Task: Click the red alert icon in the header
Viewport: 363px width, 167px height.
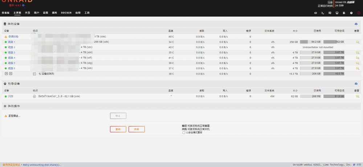Action: (359, 13)
